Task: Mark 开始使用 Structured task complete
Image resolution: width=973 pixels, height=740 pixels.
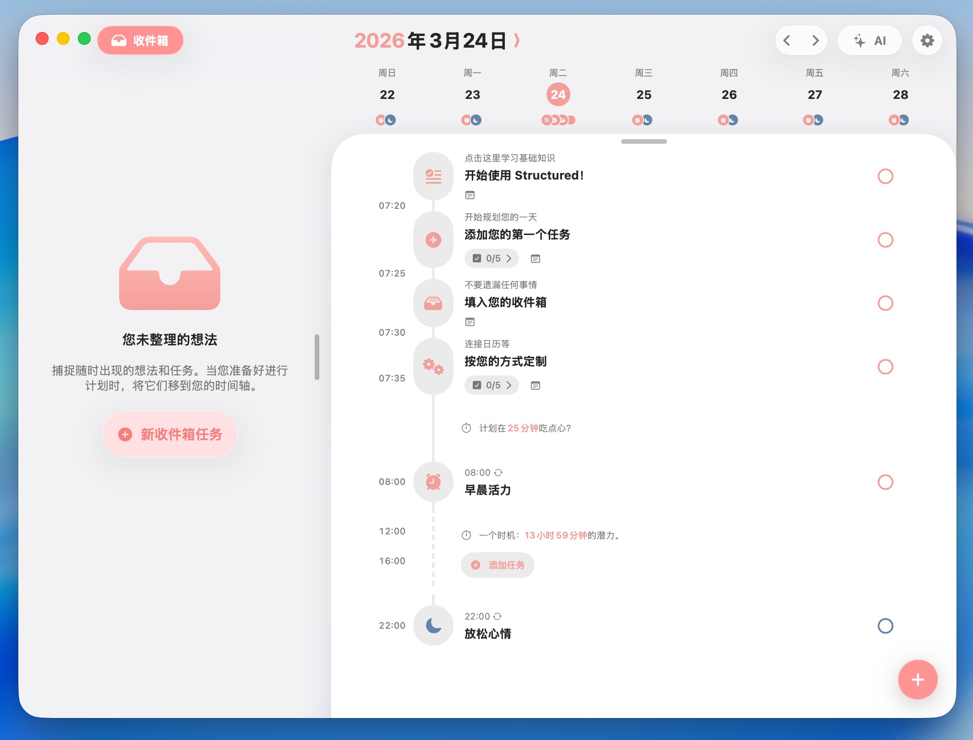Action: (885, 176)
